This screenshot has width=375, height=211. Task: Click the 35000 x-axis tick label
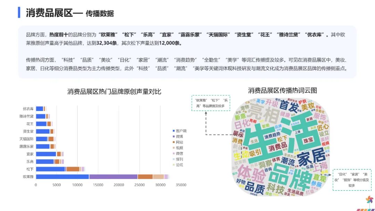coord(181,185)
